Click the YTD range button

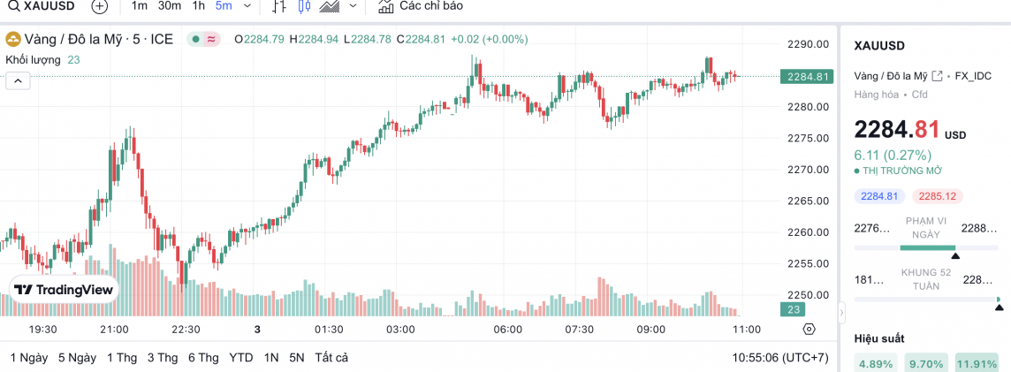[x=240, y=358]
